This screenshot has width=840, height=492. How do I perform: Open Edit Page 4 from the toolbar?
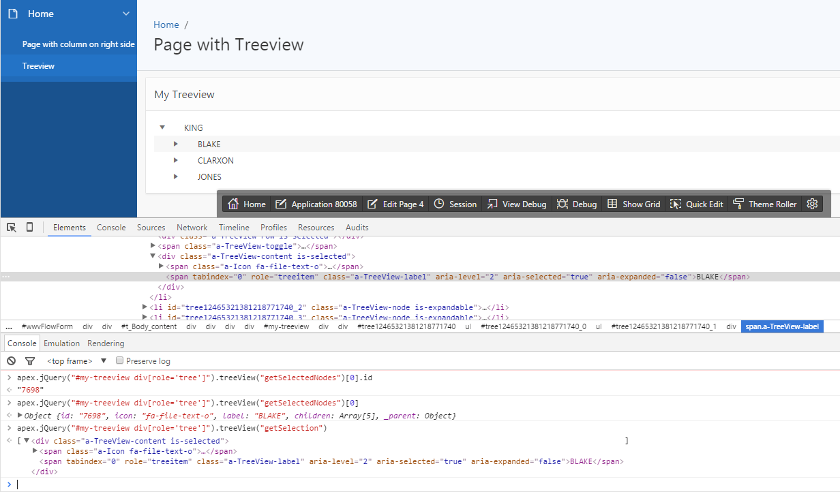point(395,203)
